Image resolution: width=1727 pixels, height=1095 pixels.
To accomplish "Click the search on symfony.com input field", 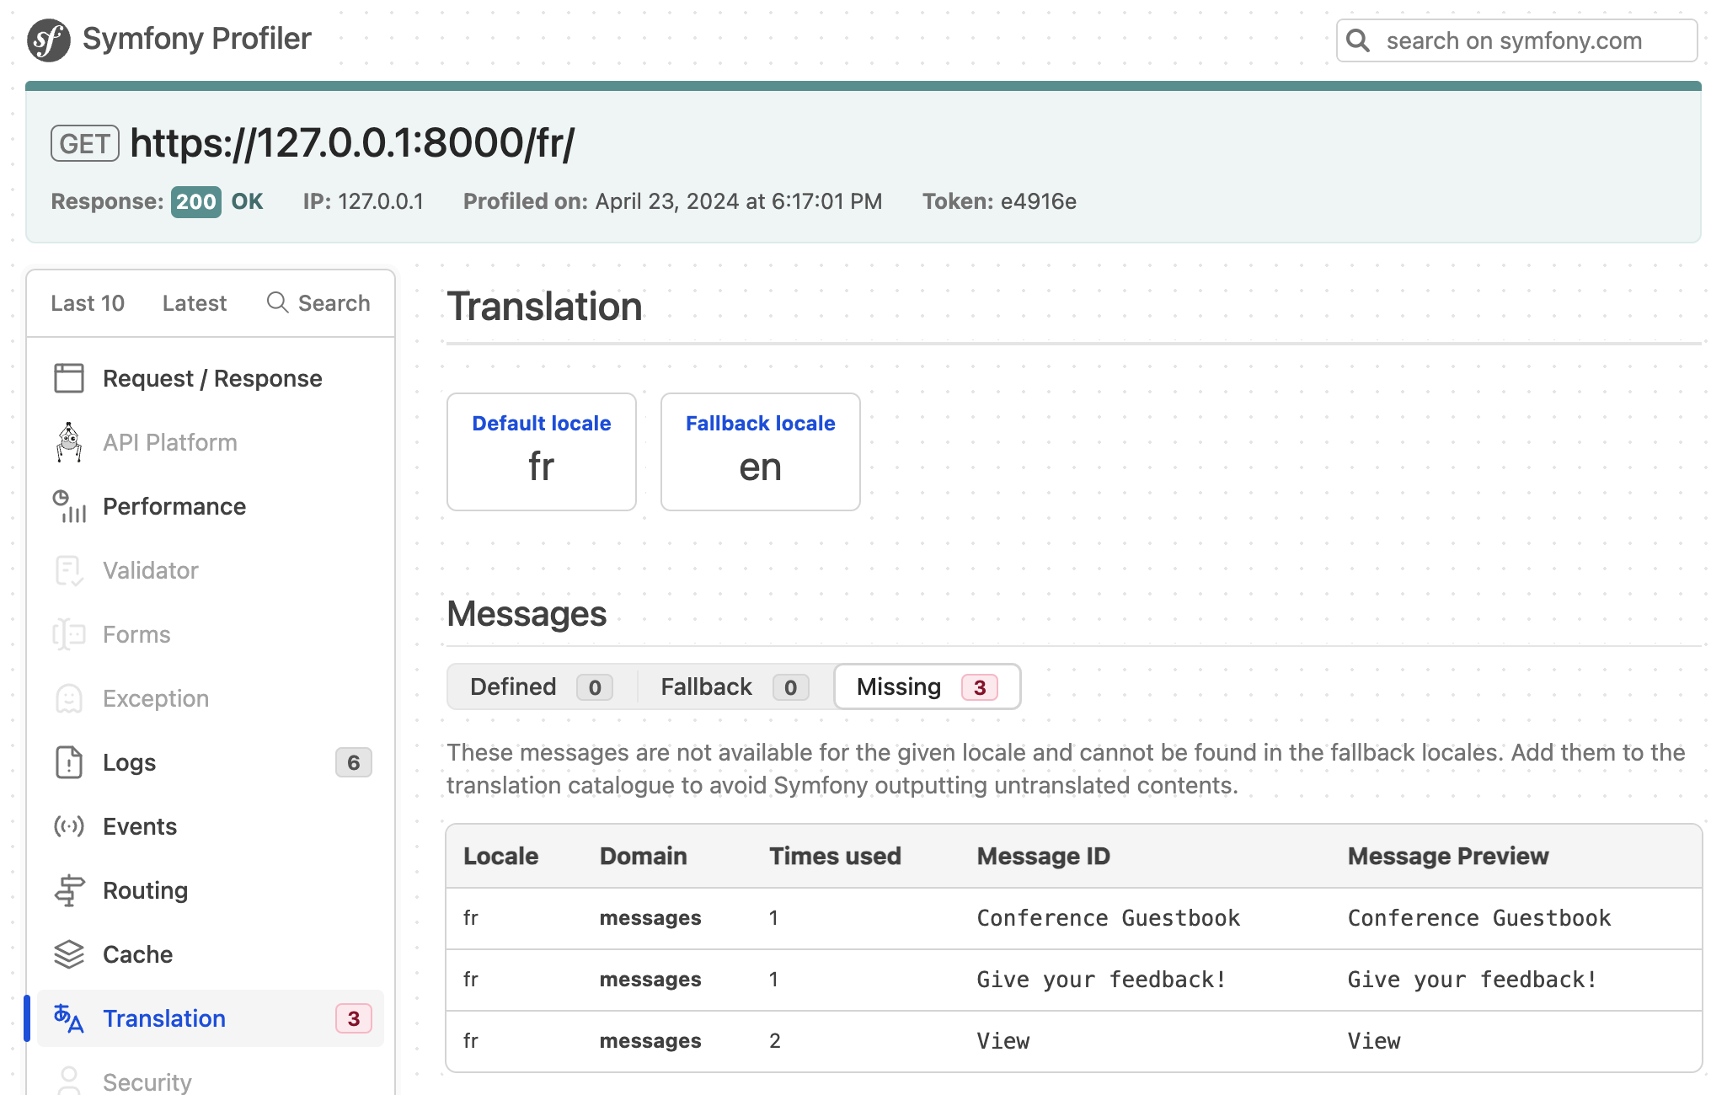I will (x=1516, y=40).
